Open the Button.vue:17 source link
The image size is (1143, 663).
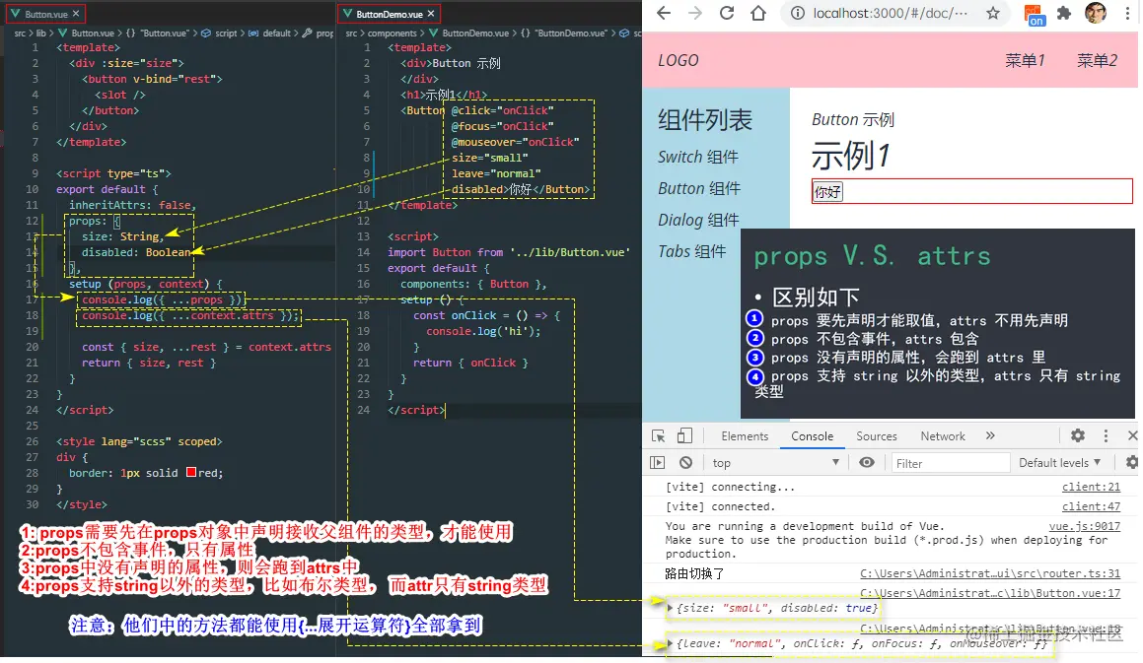[x=990, y=593]
